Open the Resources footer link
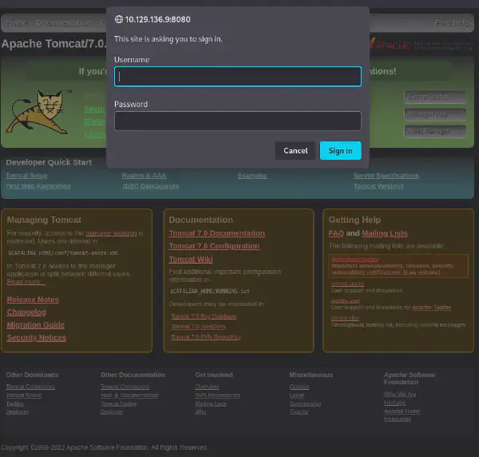The width and height of the screenshot is (479, 457). tap(398, 419)
